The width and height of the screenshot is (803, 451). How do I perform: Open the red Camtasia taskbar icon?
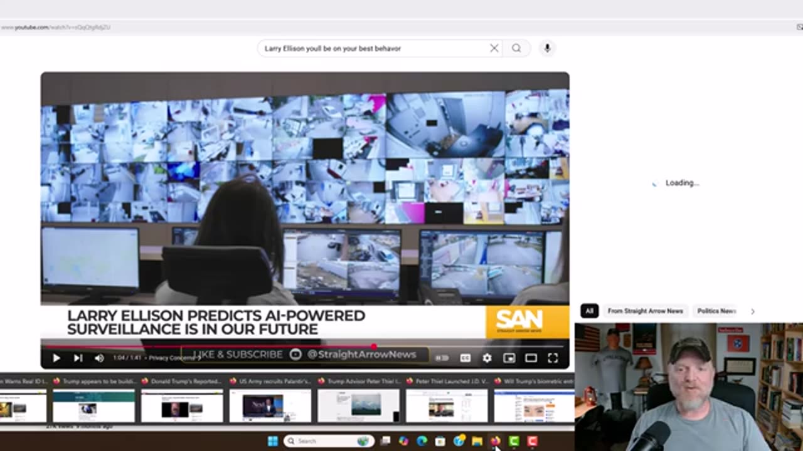(532, 441)
